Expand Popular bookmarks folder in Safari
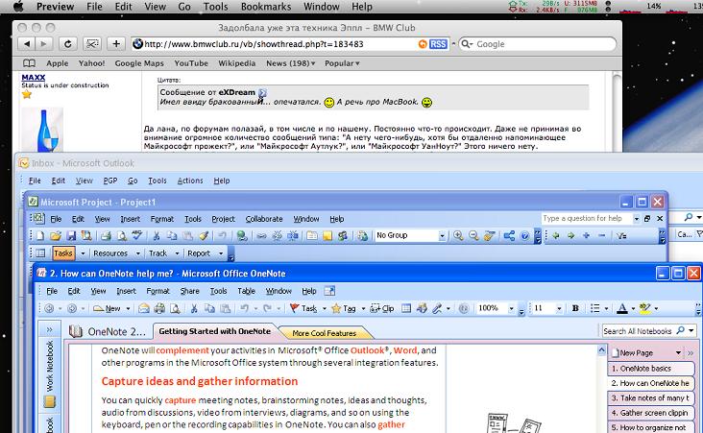703x433 pixels. [x=342, y=63]
